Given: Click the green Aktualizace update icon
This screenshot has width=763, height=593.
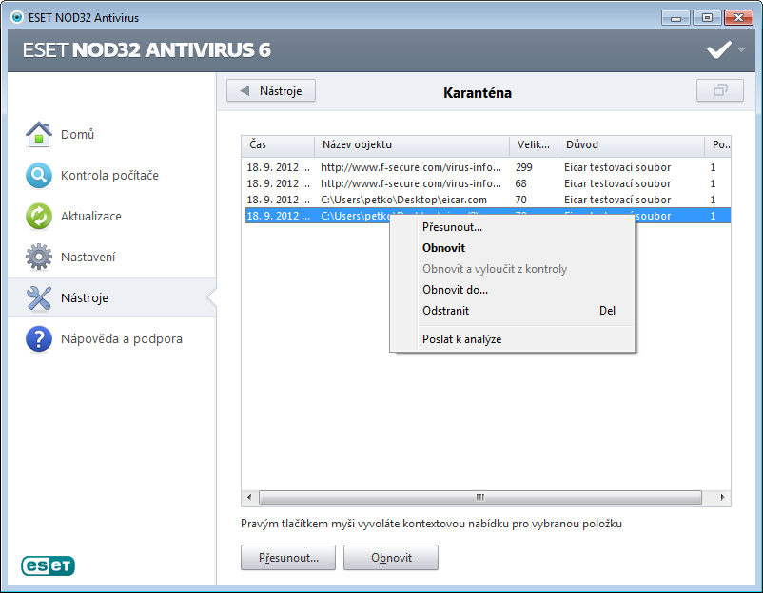Looking at the screenshot, I should (x=39, y=216).
